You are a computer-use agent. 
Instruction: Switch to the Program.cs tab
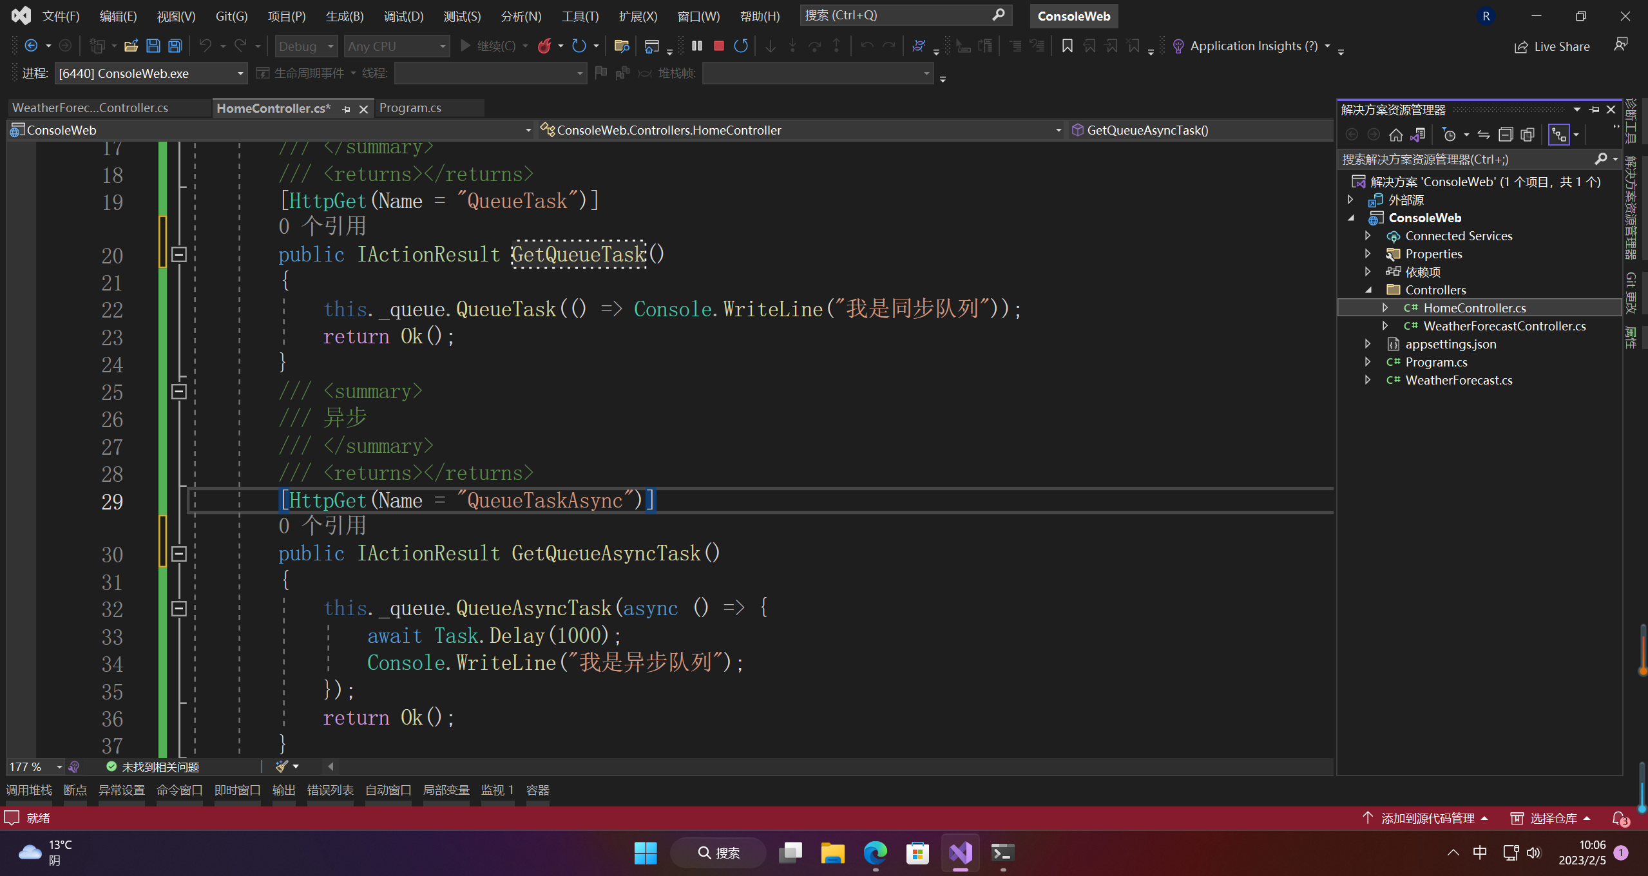(x=410, y=108)
